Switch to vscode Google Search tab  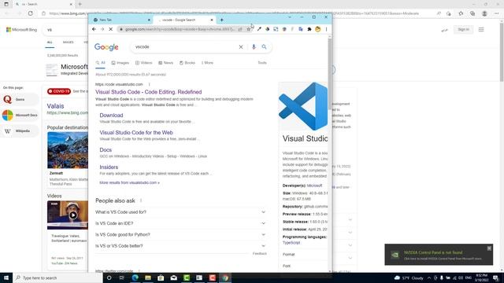185,20
